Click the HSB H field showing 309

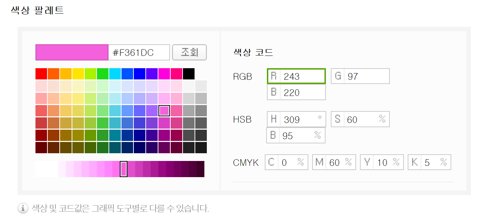pyautogui.click(x=296, y=119)
